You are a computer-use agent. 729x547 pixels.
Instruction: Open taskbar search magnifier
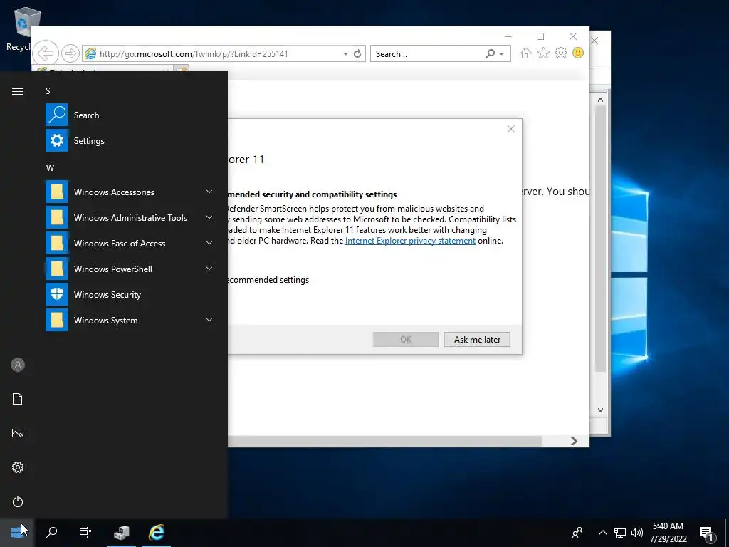51,532
